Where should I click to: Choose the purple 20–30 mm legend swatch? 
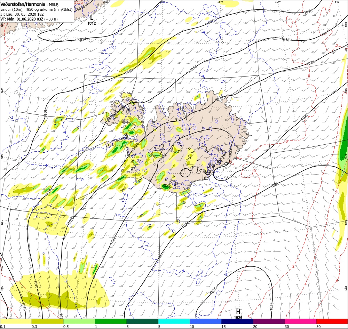269,321
